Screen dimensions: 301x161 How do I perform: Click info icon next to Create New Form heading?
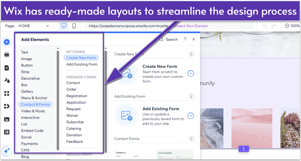[x=191, y=54]
